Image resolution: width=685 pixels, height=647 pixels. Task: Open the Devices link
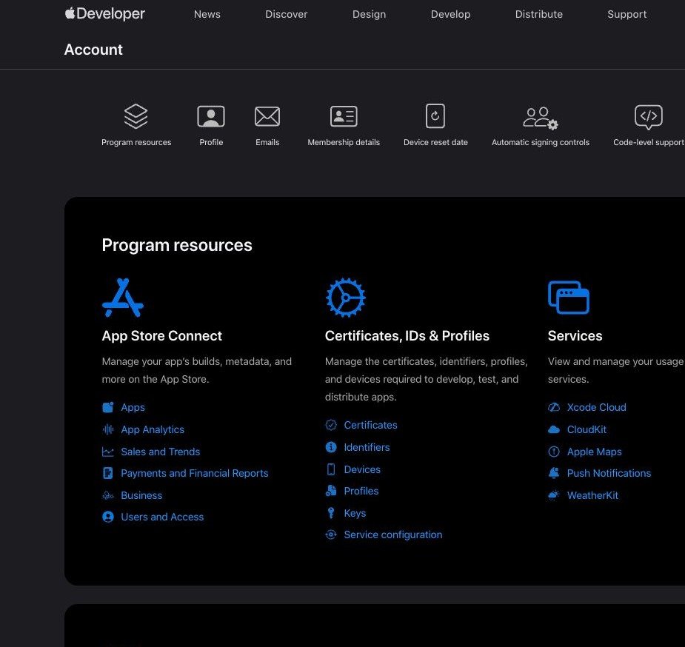pos(362,469)
